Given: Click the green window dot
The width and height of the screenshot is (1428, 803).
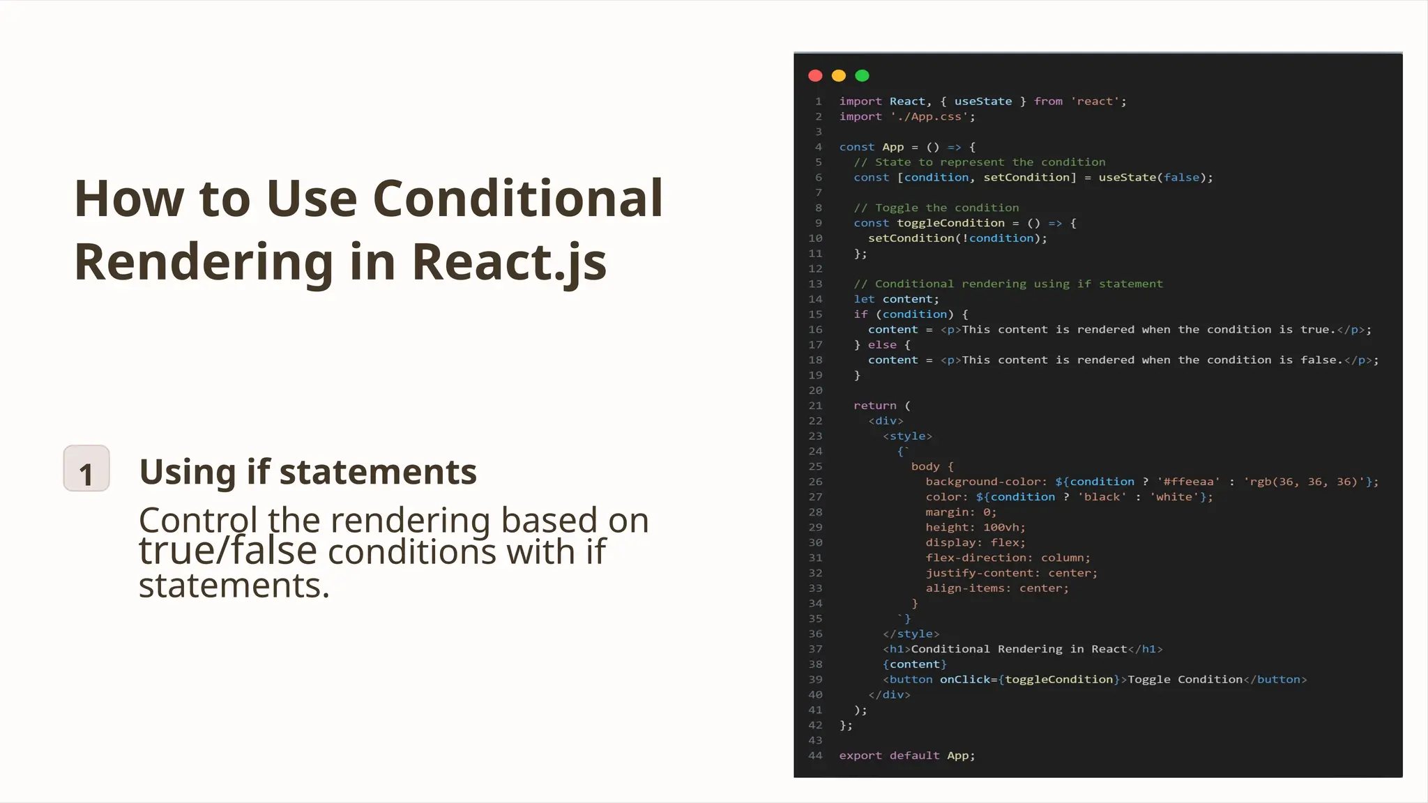Looking at the screenshot, I should (x=862, y=75).
